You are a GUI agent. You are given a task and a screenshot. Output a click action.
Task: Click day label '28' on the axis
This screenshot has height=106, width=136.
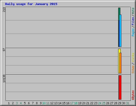[116, 103]
